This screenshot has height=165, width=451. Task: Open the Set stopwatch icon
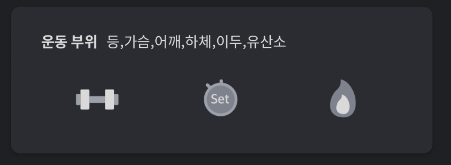[x=220, y=98]
